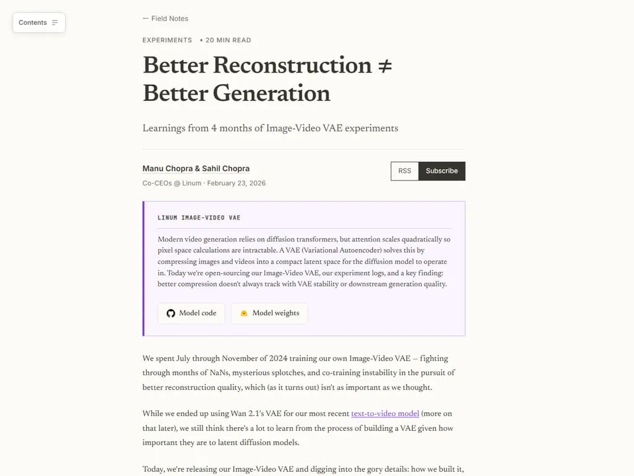This screenshot has width=634, height=476.
Task: Select the EXPERIMENTS category tag
Action: click(x=167, y=40)
